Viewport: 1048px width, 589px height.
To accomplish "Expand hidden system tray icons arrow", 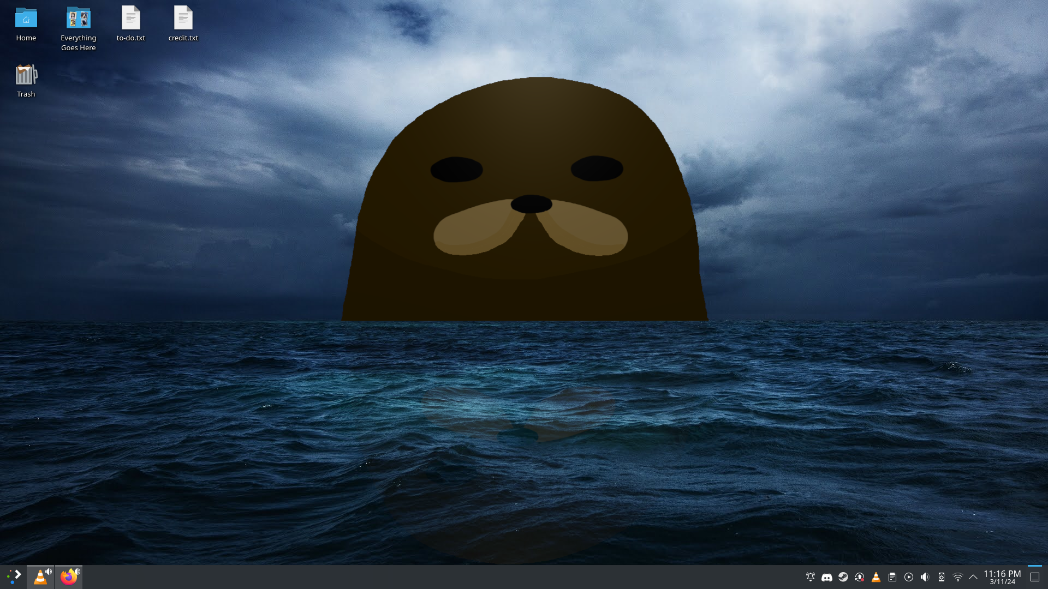I will [x=973, y=577].
